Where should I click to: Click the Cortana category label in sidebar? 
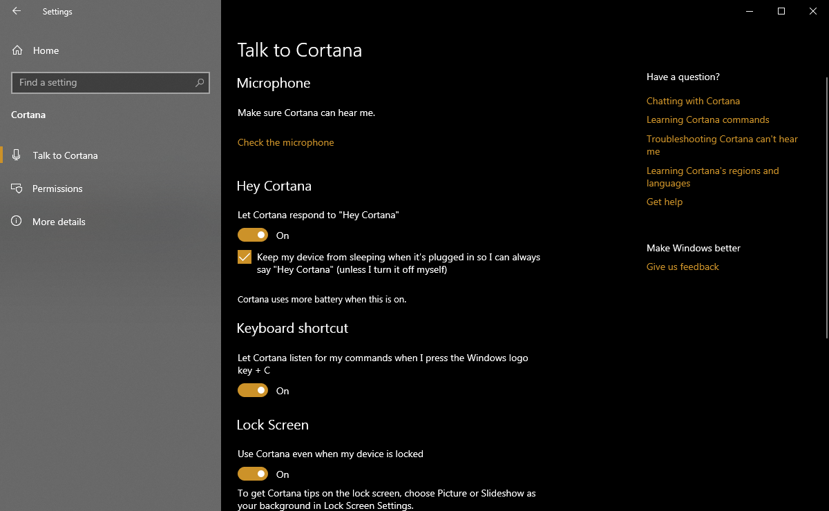pos(28,115)
